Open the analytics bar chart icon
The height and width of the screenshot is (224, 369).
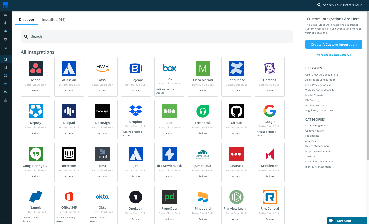click(x=5, y=67)
